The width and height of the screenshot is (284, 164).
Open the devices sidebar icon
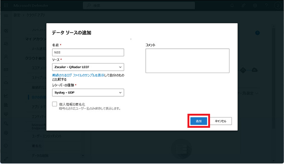(6, 44)
